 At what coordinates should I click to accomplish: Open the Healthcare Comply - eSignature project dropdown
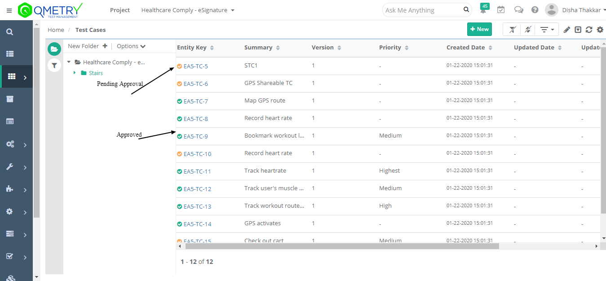pyautogui.click(x=188, y=10)
